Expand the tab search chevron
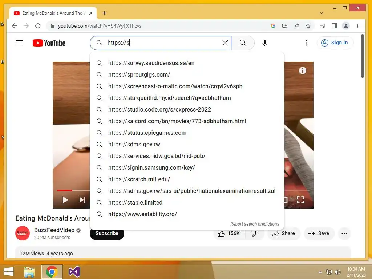The image size is (372, 279). click(322, 13)
